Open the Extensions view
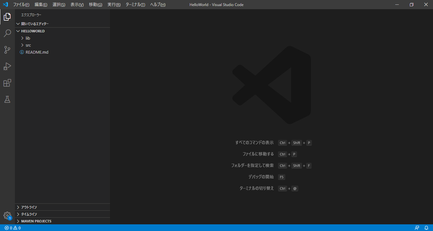This screenshot has height=231, width=433. 7,83
